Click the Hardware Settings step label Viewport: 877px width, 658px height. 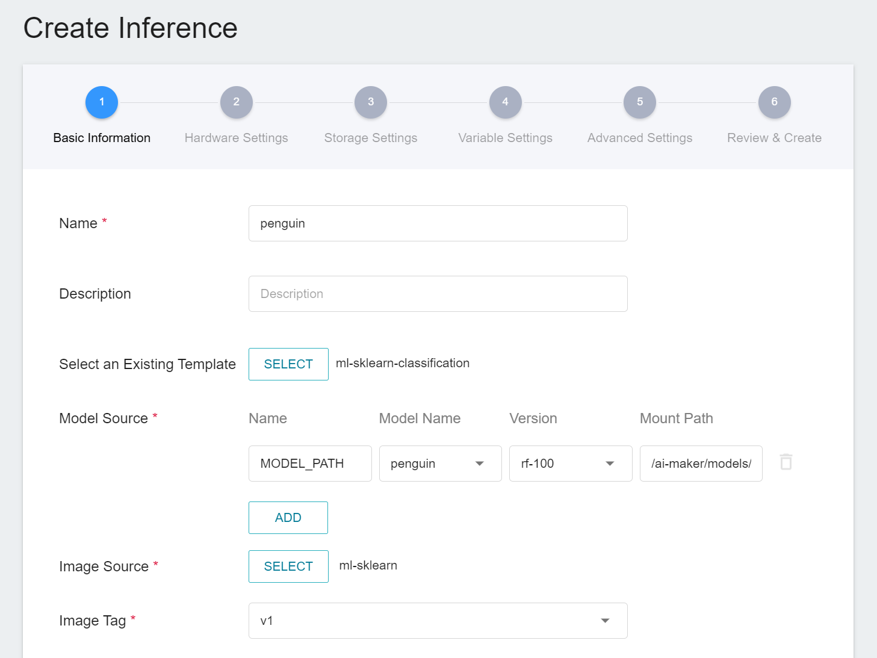click(236, 138)
